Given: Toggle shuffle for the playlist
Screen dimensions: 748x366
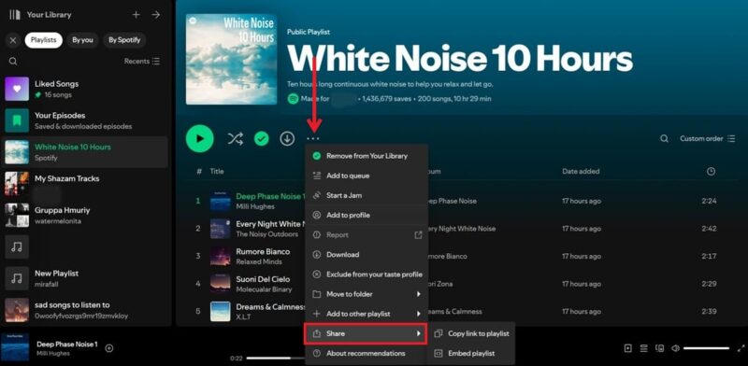Looking at the screenshot, I should click(235, 139).
